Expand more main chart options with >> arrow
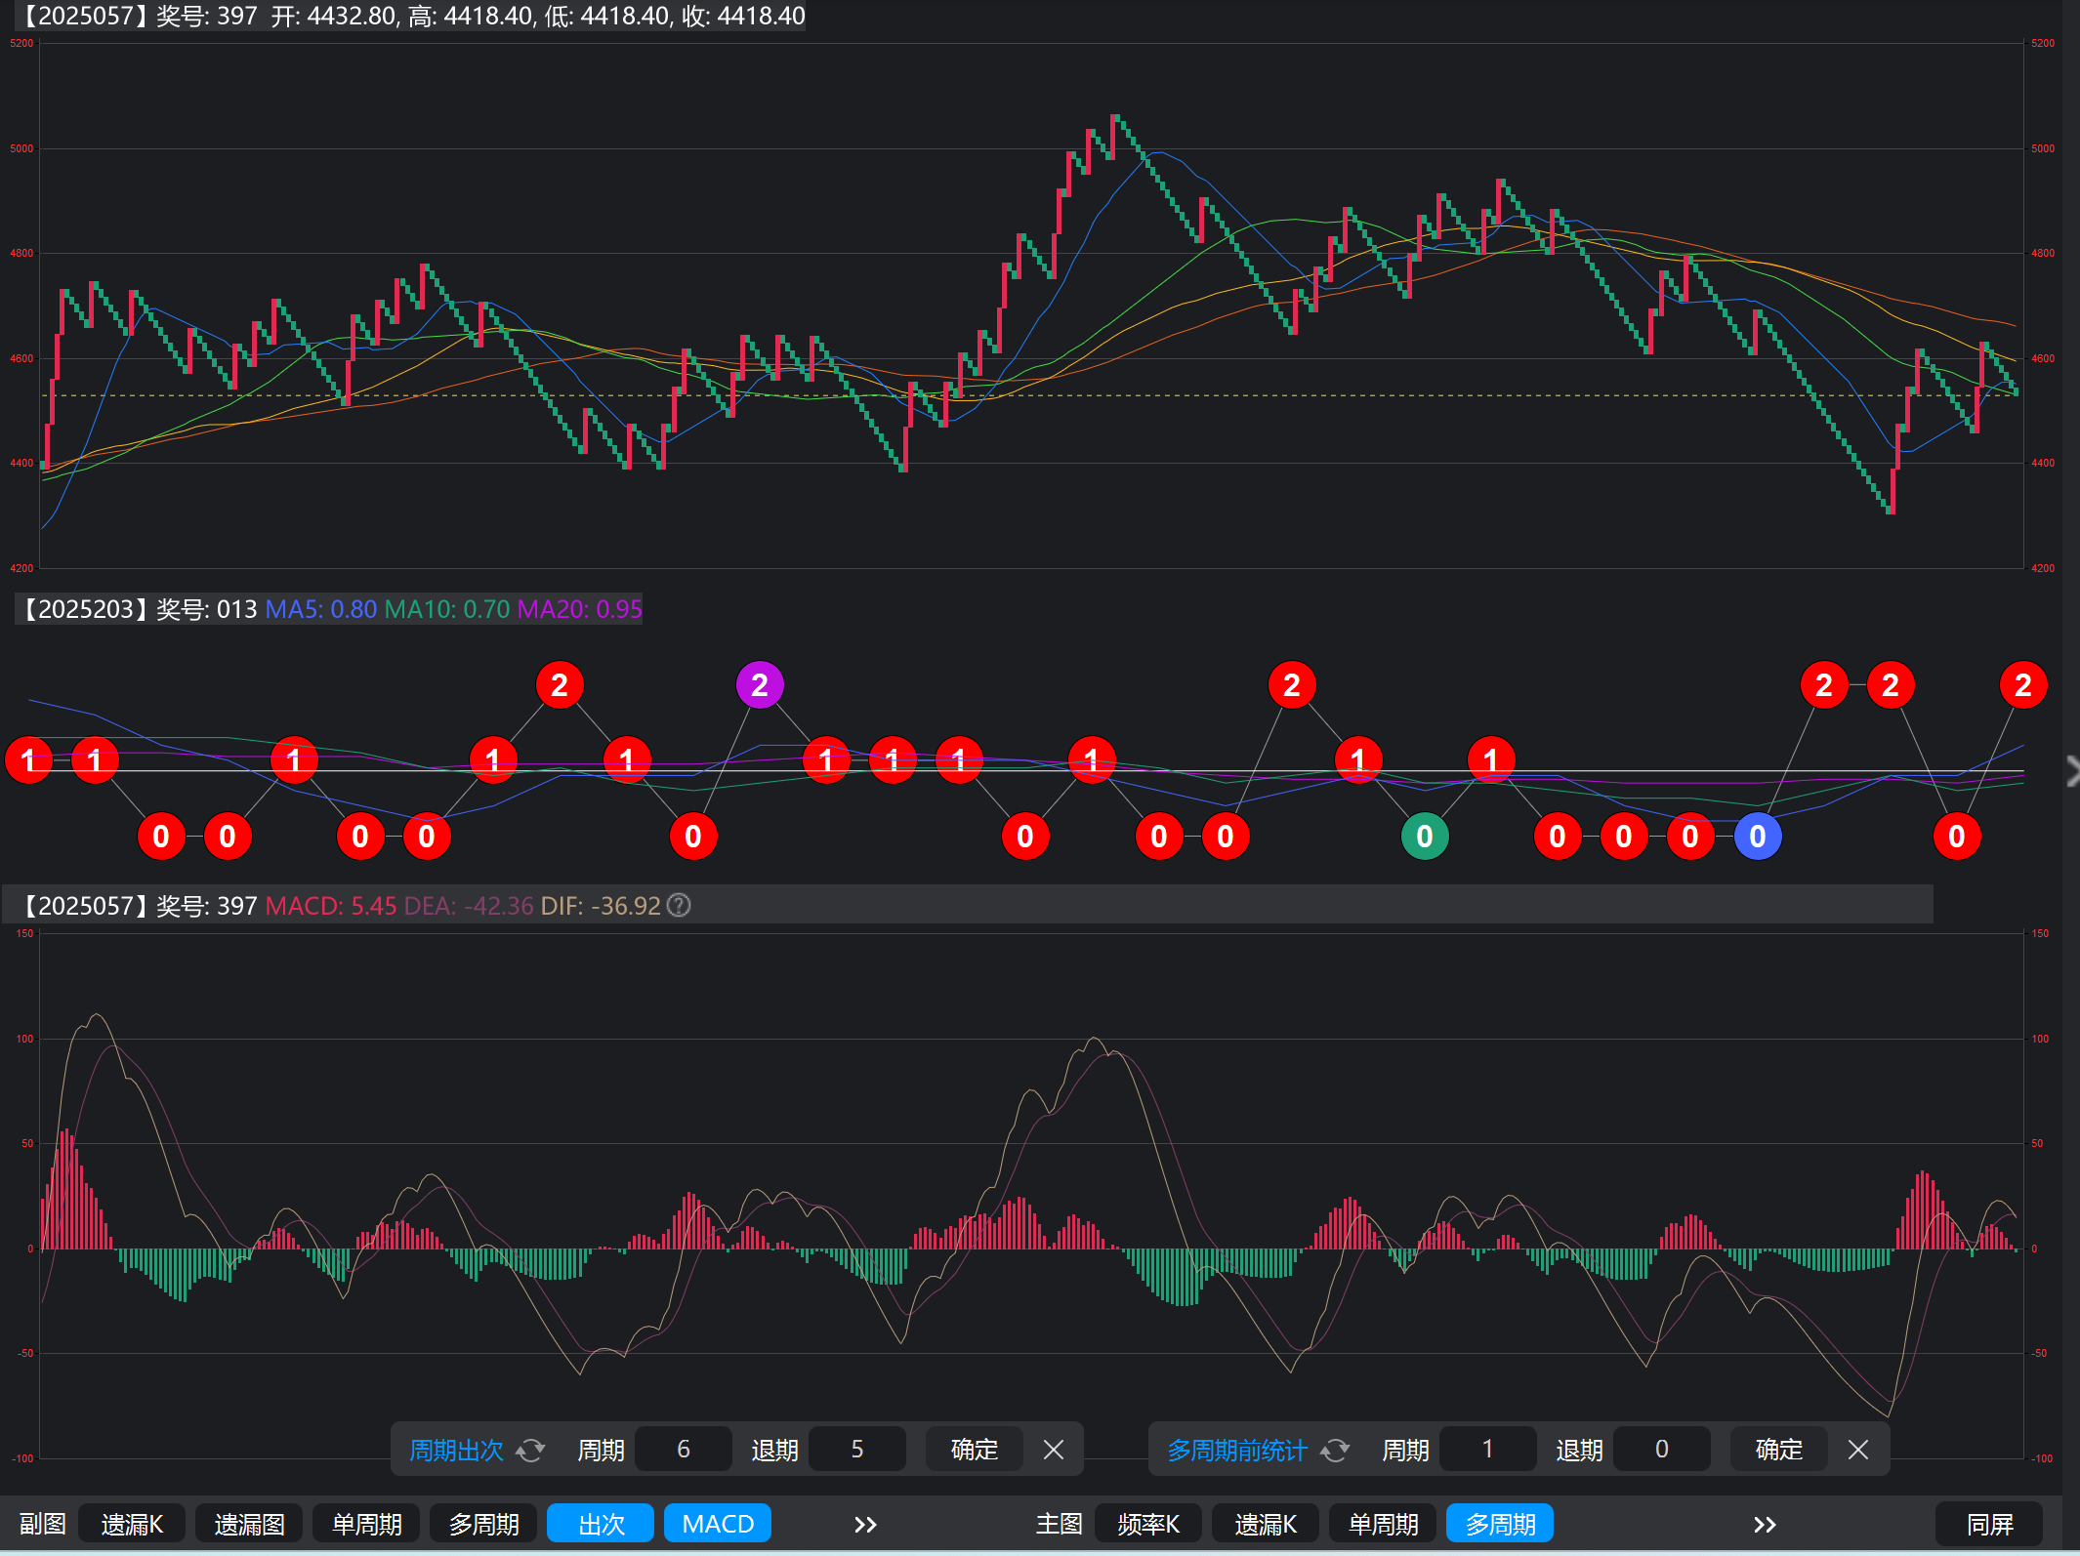 pos(1764,1524)
